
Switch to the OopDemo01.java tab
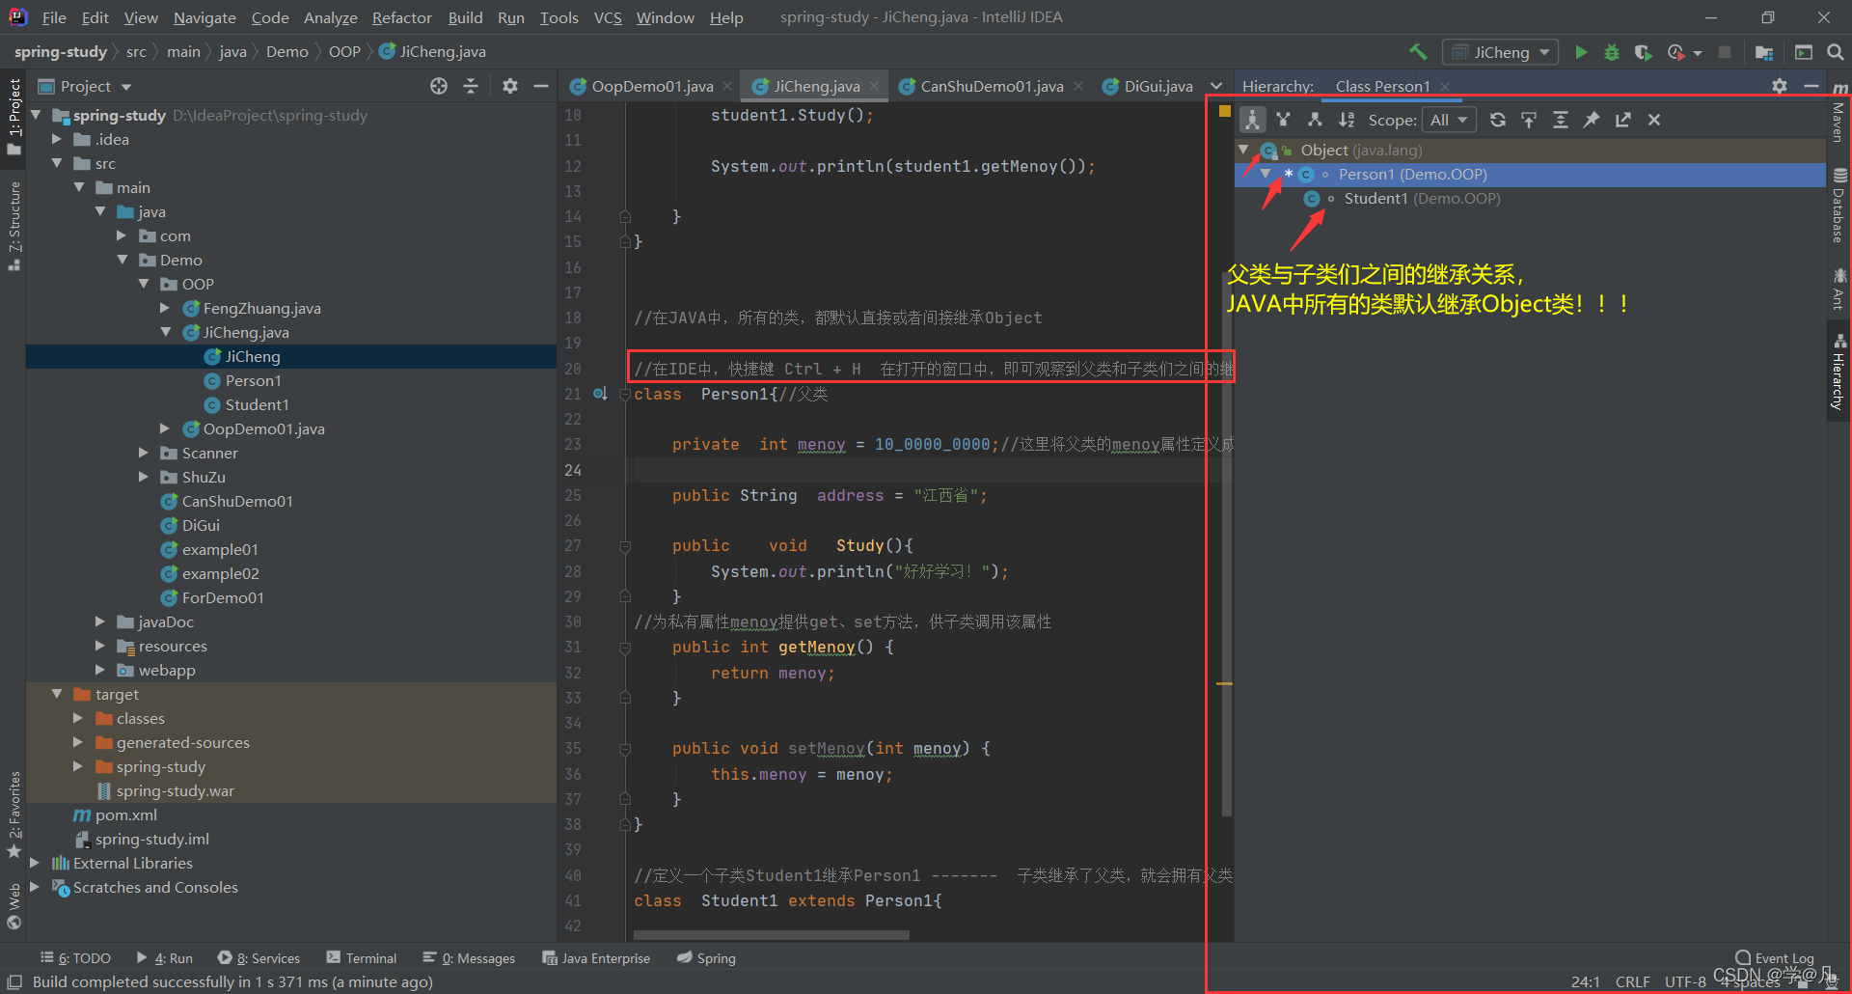(x=651, y=86)
